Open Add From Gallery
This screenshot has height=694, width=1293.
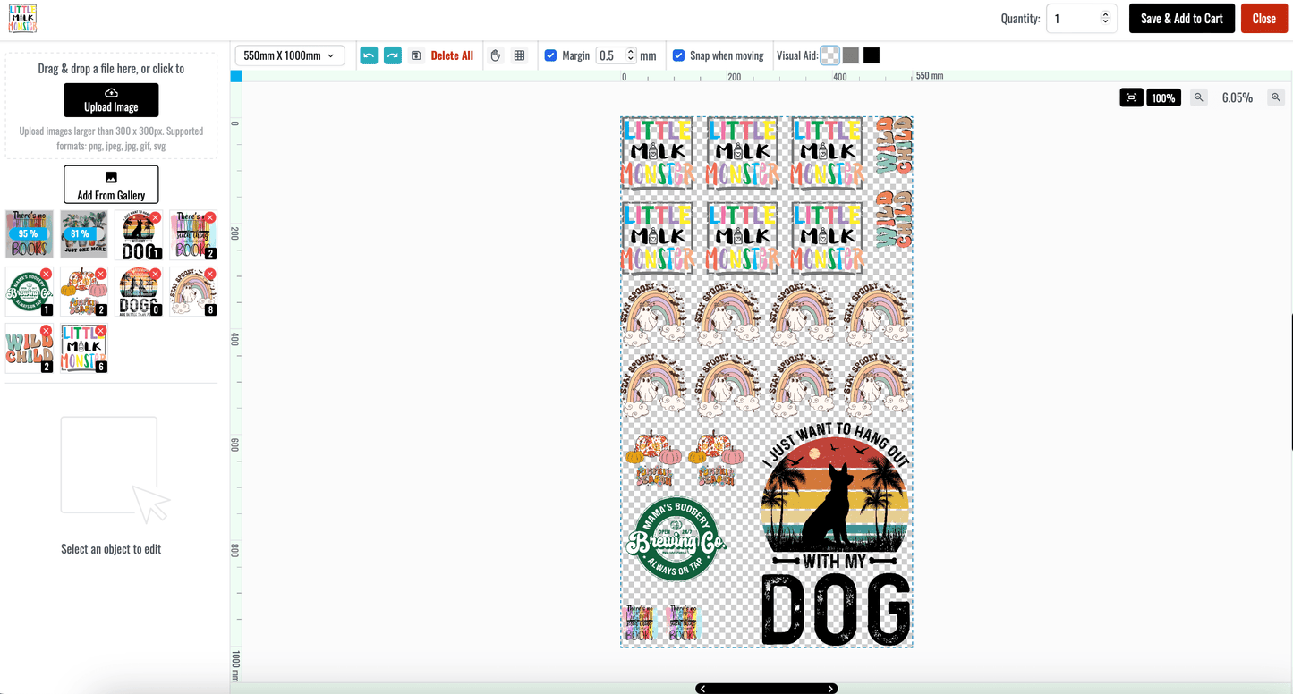pyautogui.click(x=111, y=184)
